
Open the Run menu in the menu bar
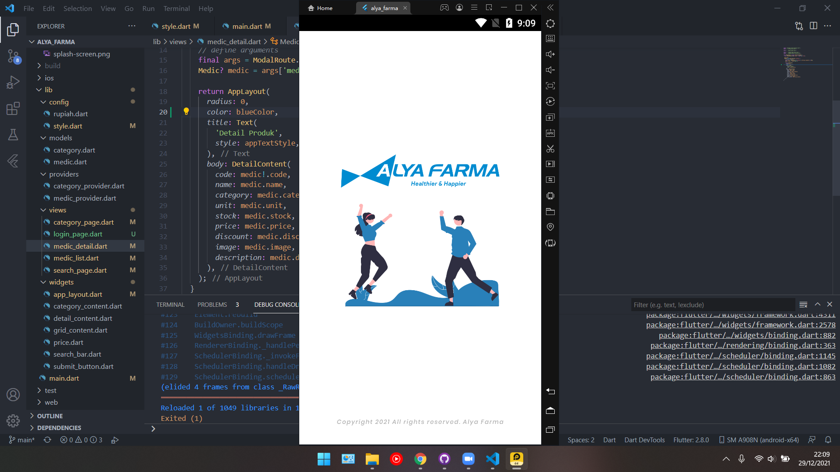point(148,8)
